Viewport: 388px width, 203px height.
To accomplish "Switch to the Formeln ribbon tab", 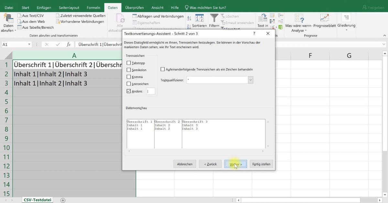I will 93,8.
